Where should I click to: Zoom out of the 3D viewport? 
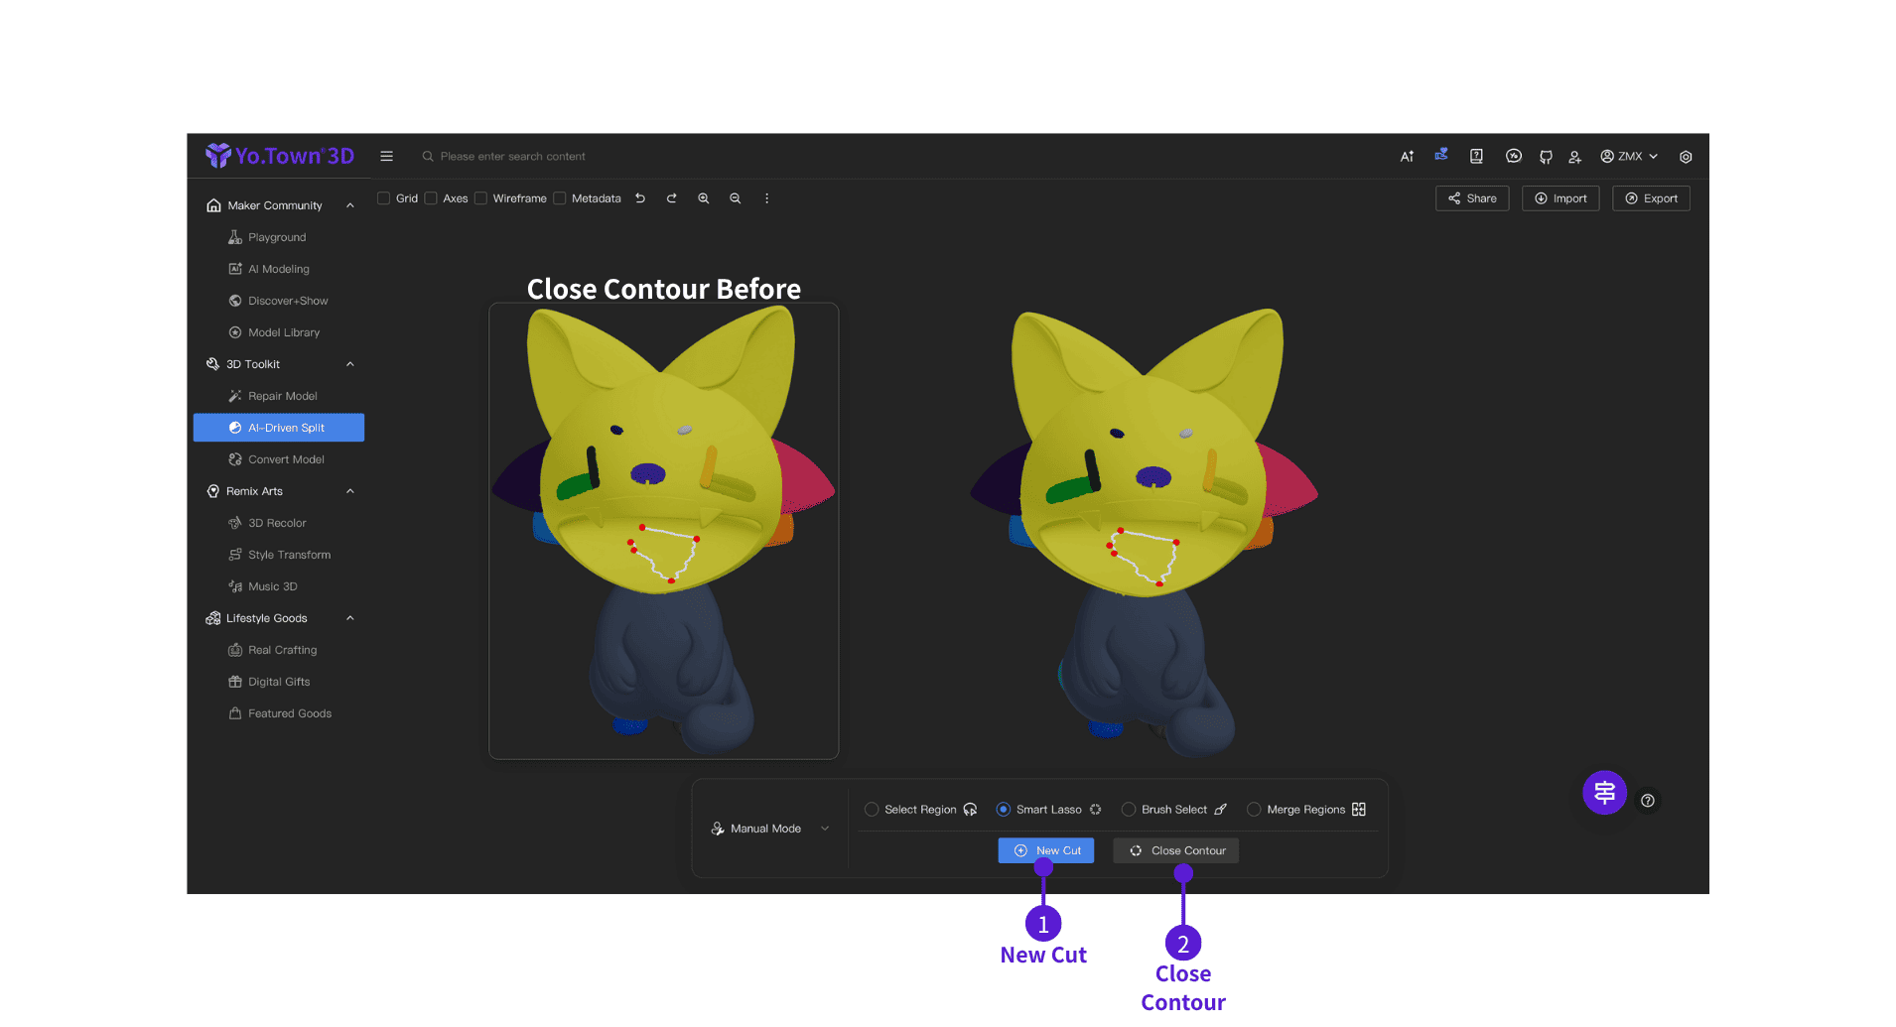[736, 198]
